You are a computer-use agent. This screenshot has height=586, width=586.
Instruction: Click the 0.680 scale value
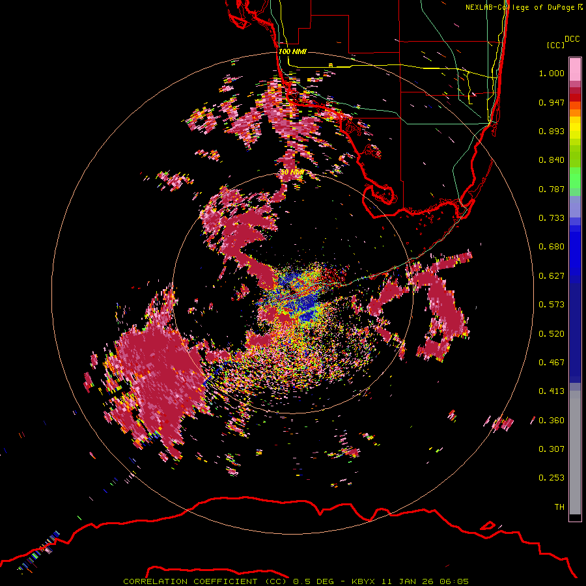(x=551, y=247)
